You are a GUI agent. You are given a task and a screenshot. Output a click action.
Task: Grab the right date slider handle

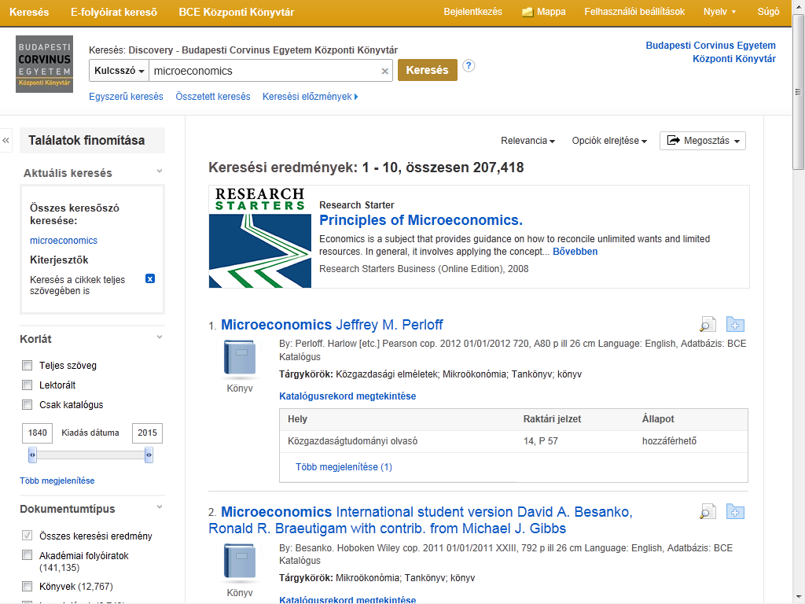(x=149, y=455)
